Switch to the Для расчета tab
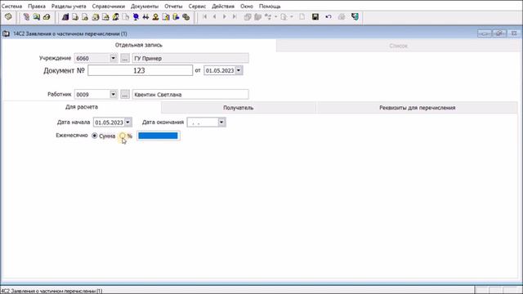This screenshot has width=523, height=294. pos(82,107)
